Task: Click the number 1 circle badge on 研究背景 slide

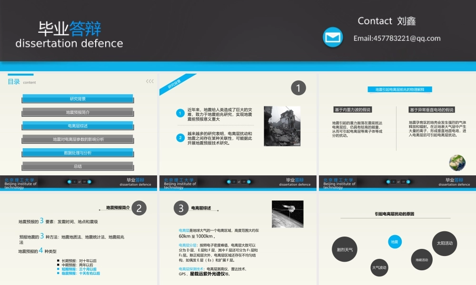Action: 298,88
